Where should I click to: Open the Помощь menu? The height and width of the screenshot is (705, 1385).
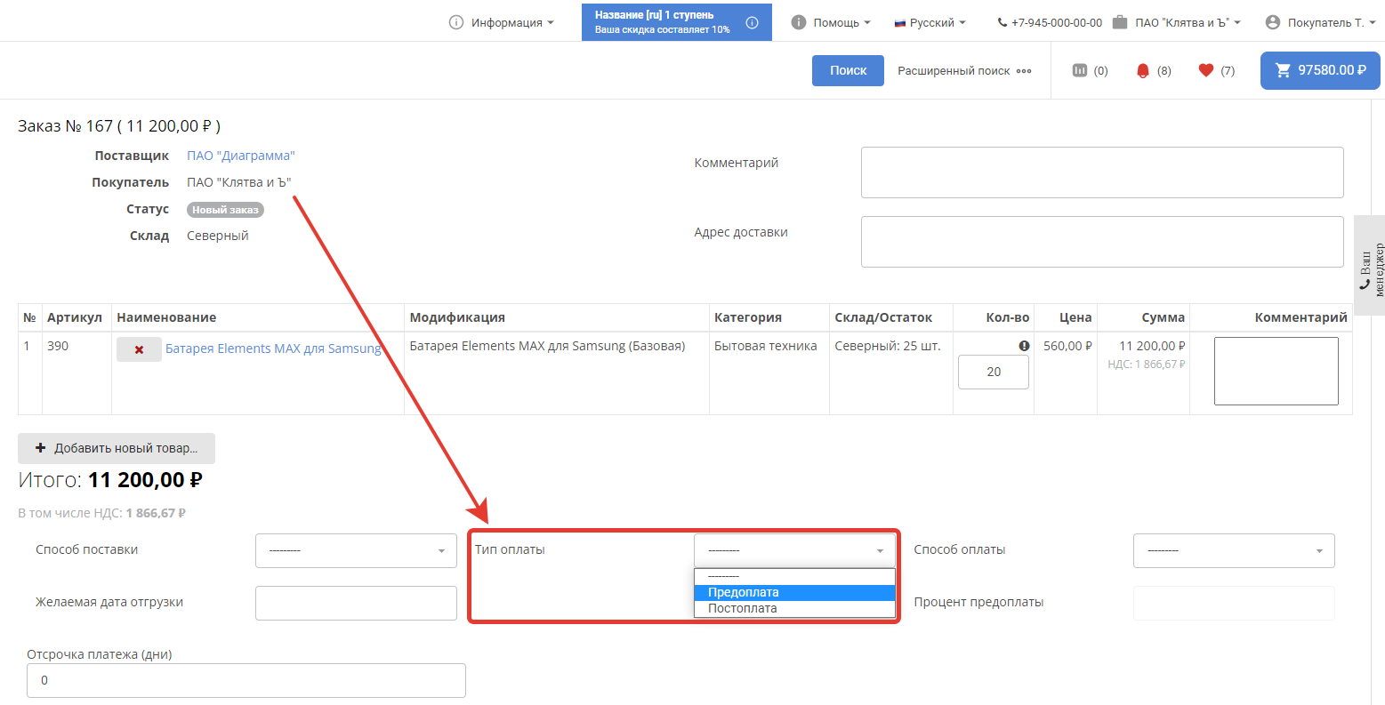point(831,22)
